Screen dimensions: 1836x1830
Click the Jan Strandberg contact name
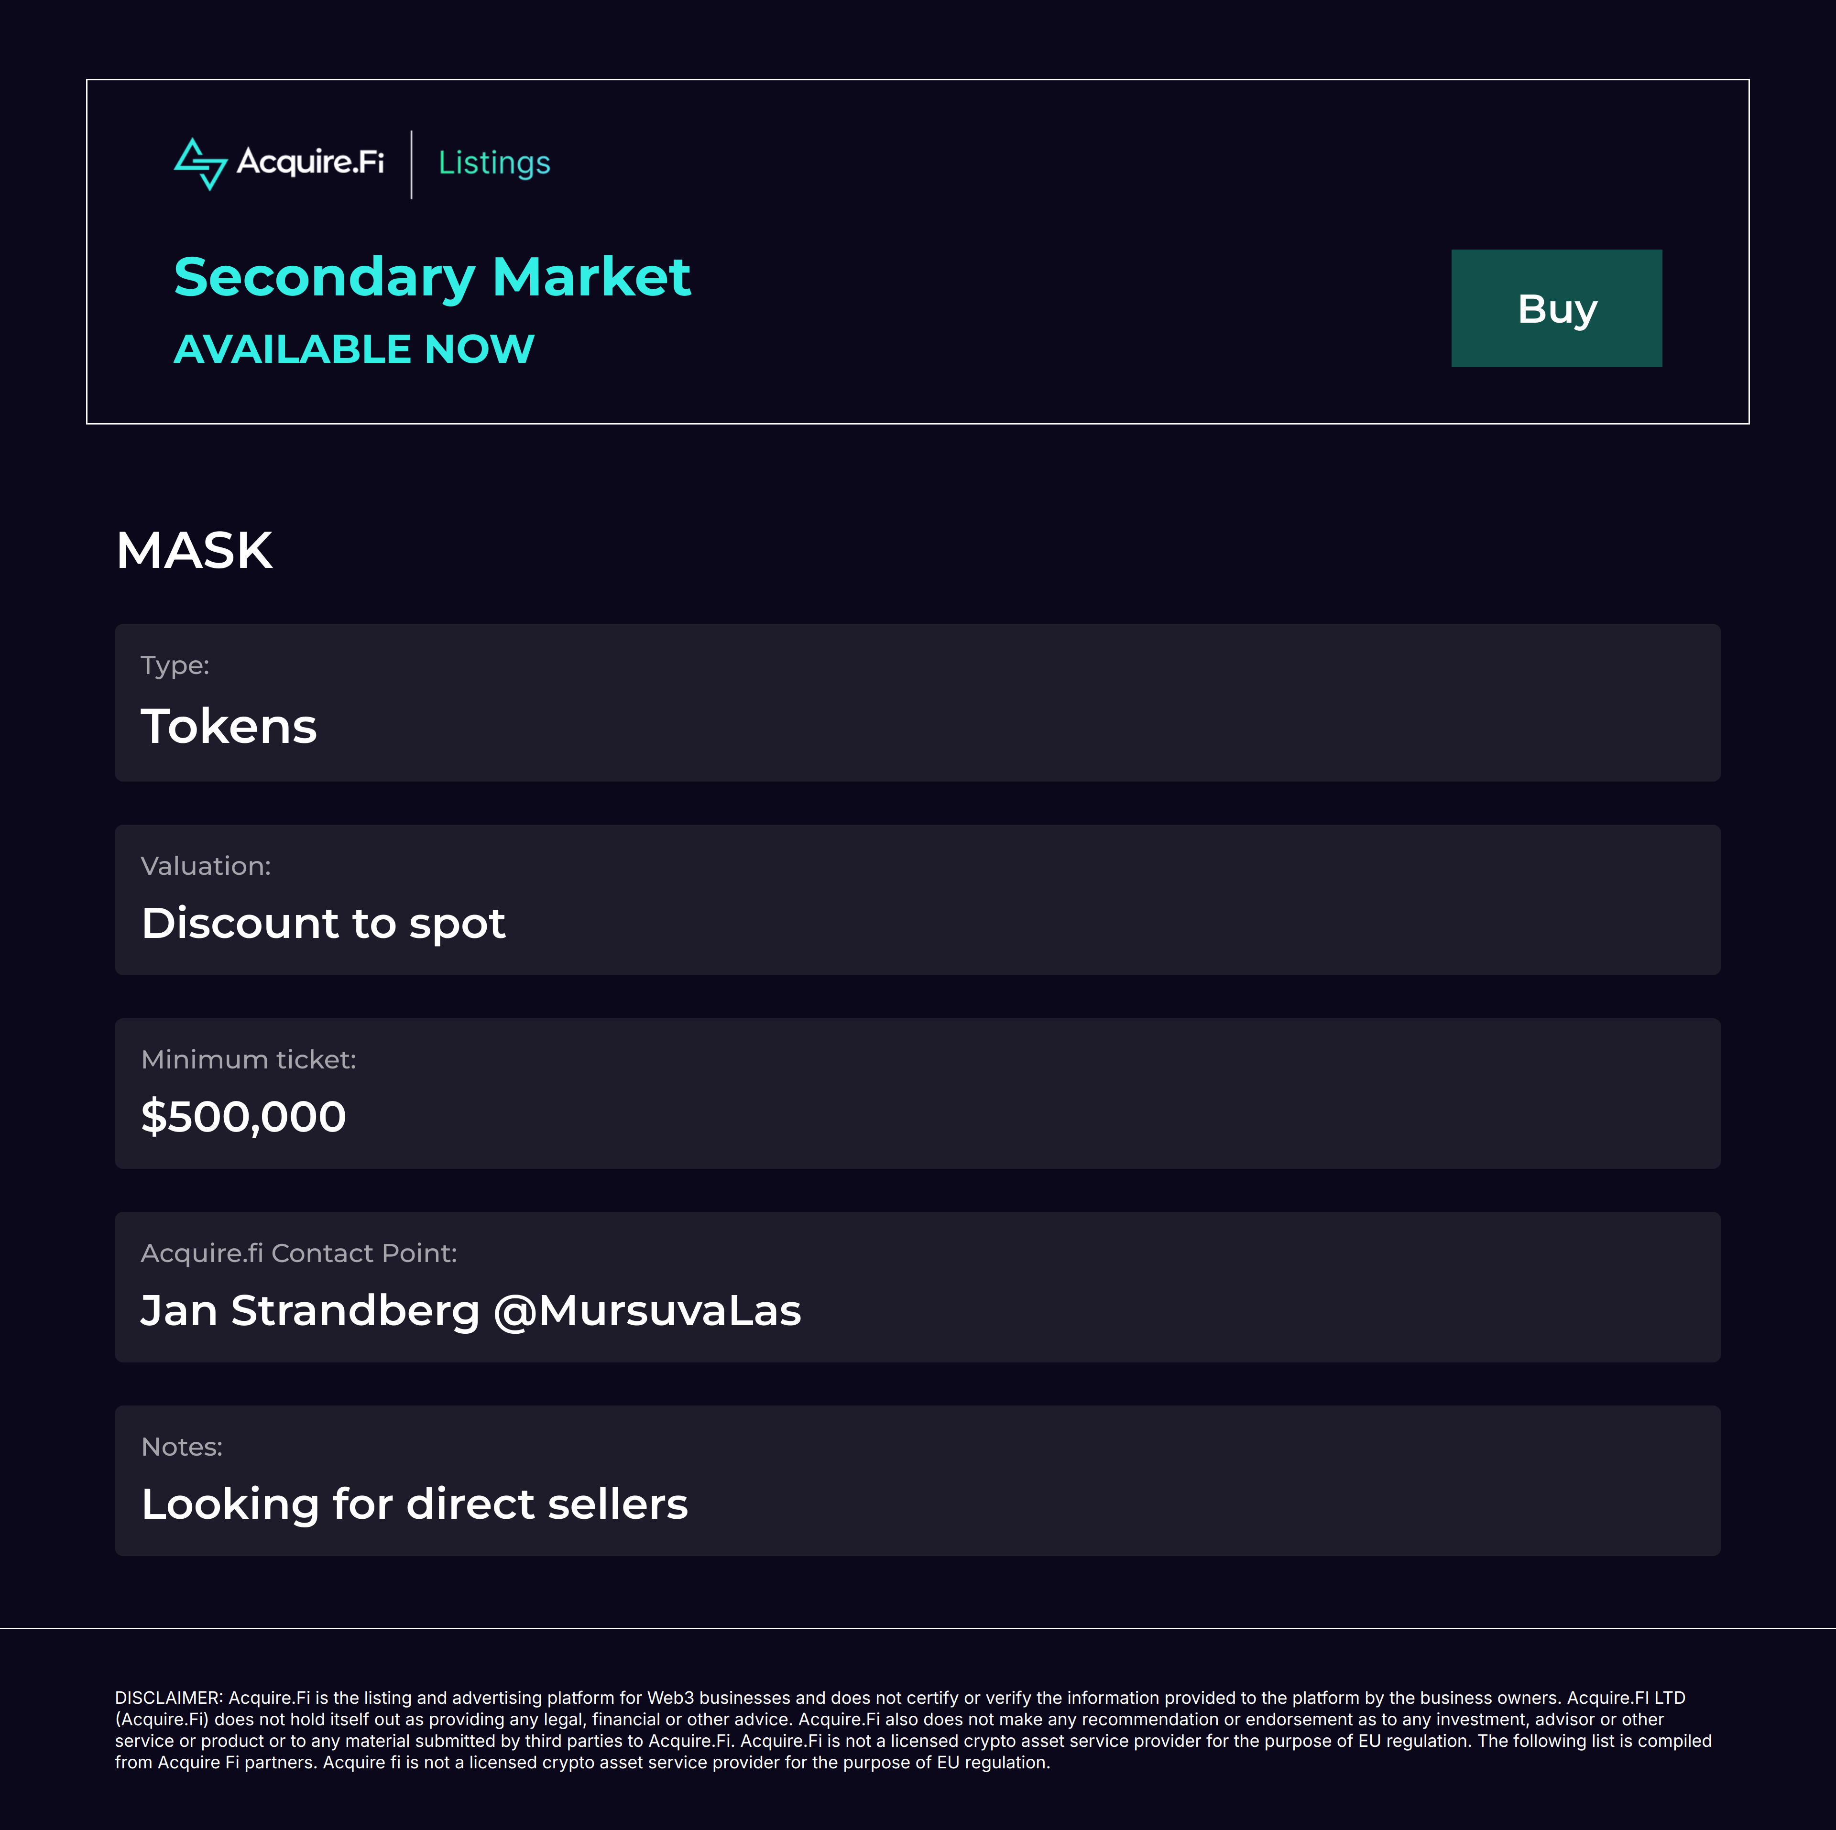(310, 1311)
